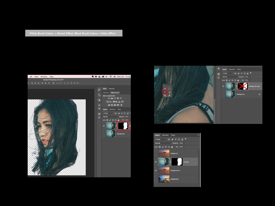The width and height of the screenshot is (275, 206).
Task: Open the Opacity dropdown arrow in bottom Layers panel
Action: (x=185, y=143)
